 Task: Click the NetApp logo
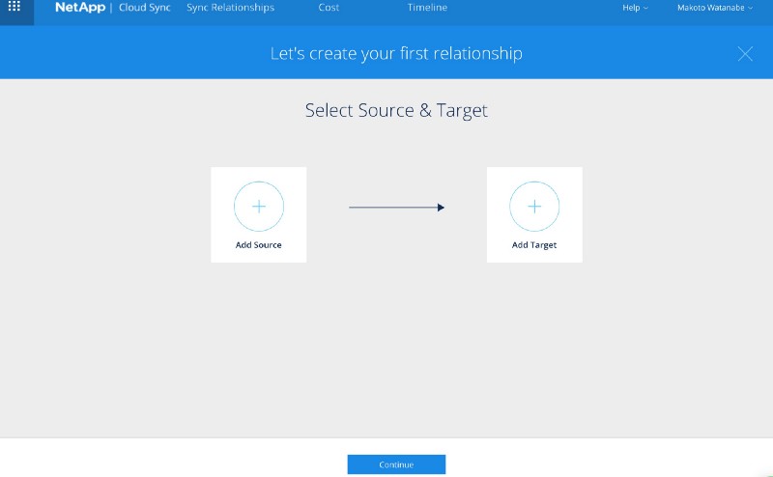click(81, 8)
